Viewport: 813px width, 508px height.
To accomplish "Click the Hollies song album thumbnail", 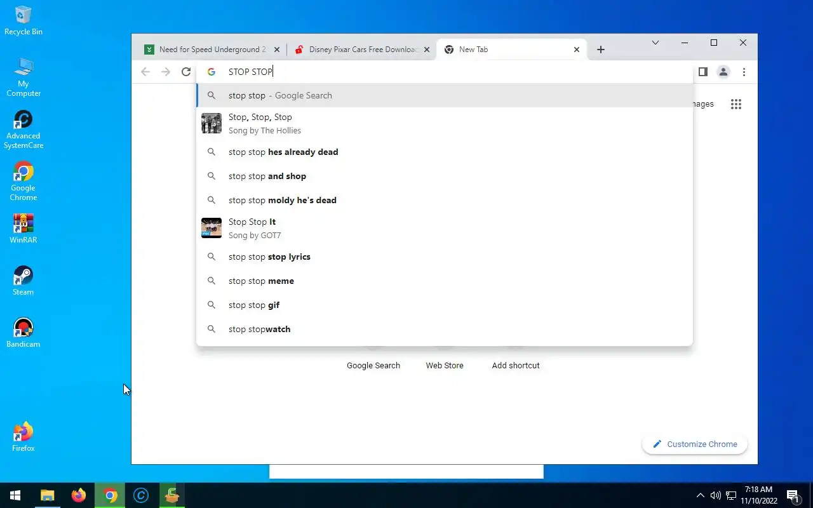I will pos(212,123).
